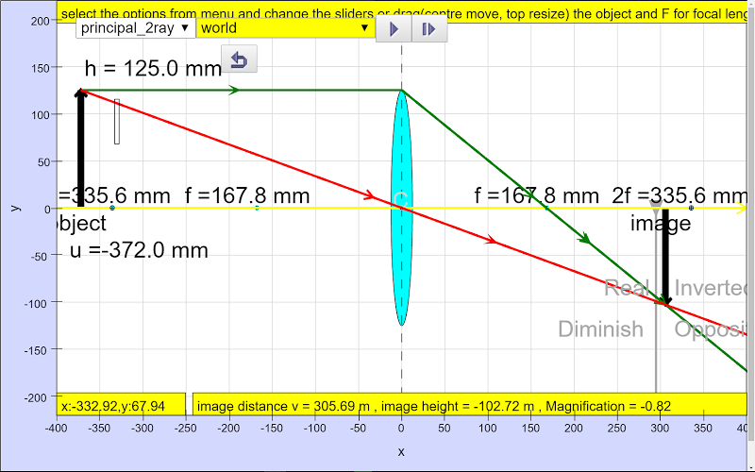Image resolution: width=755 pixels, height=472 pixels.
Task: Click the reset undo arrow icon
Action: point(239,61)
